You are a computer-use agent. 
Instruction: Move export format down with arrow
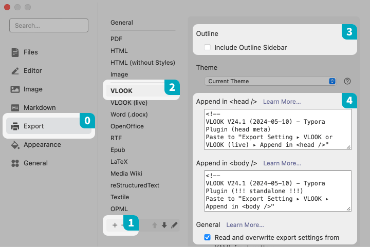[164, 225]
